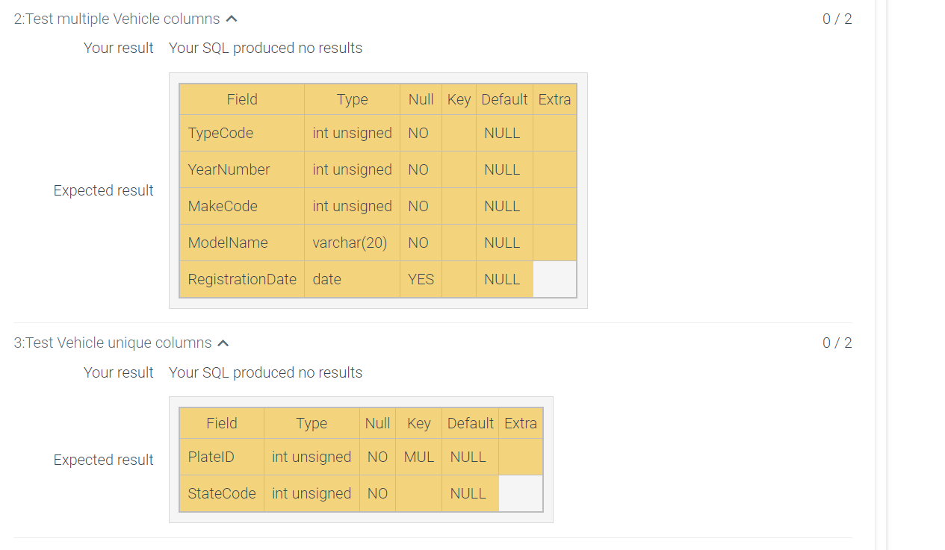Click the '0 / 2' score for test 2
This screenshot has height=550, width=945.
click(836, 19)
